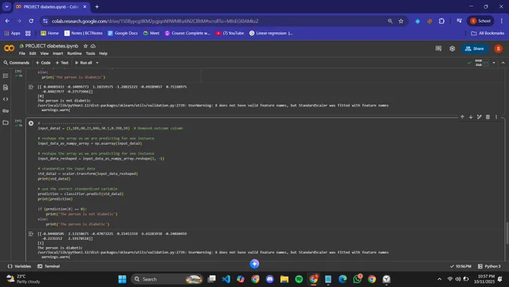Run the input_data2 code cell

pyautogui.click(x=31, y=123)
